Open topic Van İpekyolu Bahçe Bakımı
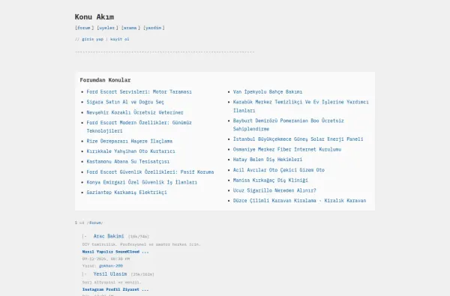Screen dimensions: 450x296 [268, 91]
